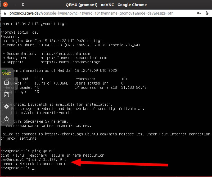Click 'Password:' prompt line

tap(10, 37)
